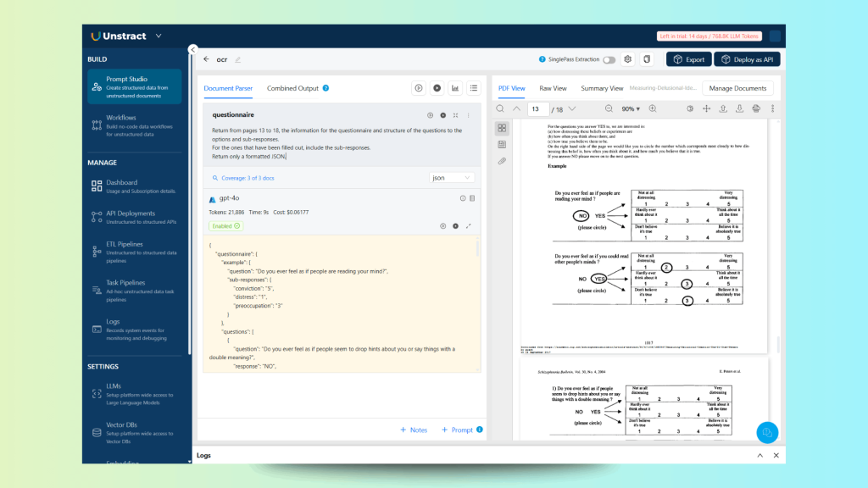Zoom in on the PDF document

653,109
